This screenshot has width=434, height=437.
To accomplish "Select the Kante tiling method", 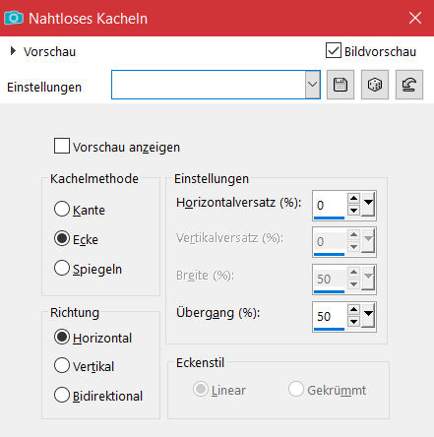I will point(62,209).
